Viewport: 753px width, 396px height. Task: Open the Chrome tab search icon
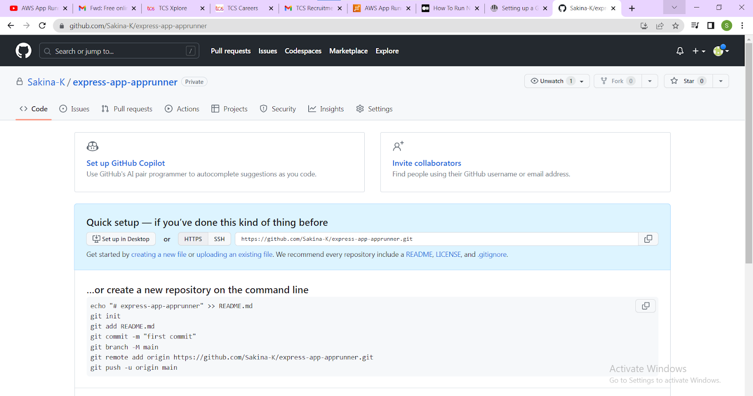(695, 26)
